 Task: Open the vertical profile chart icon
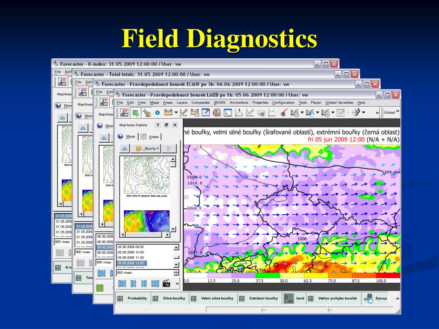pos(272,113)
